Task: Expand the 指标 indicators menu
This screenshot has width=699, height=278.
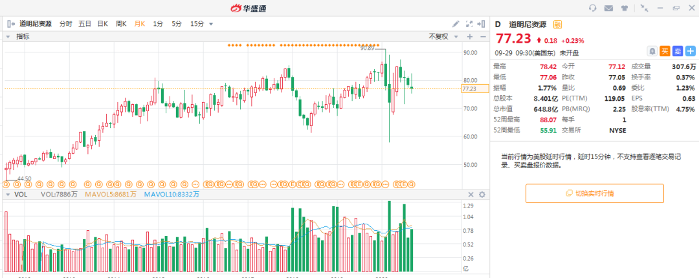Action: [18, 37]
